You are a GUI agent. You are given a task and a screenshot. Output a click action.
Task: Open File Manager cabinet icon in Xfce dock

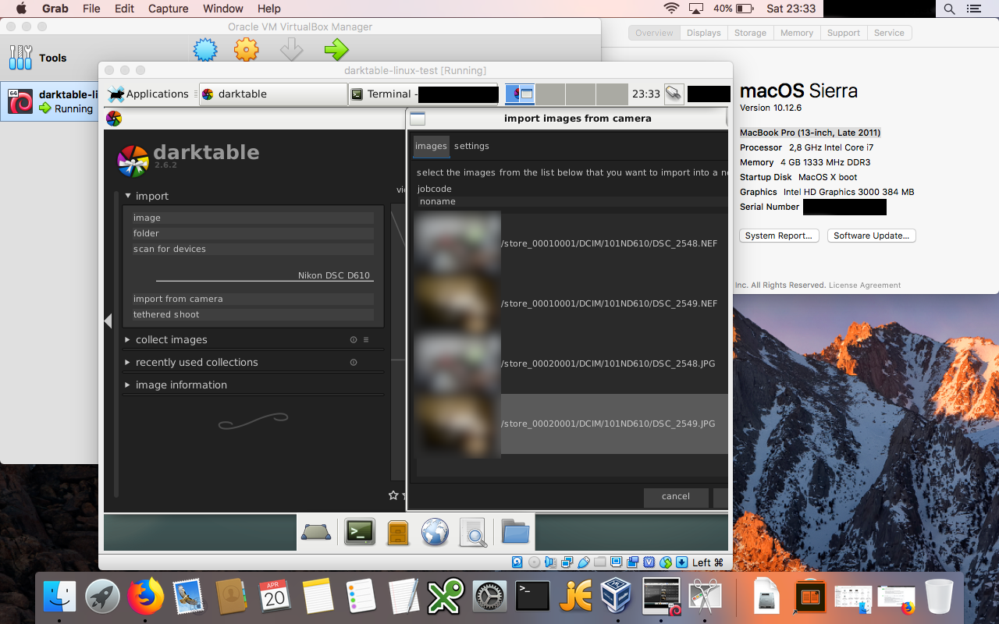tap(398, 533)
